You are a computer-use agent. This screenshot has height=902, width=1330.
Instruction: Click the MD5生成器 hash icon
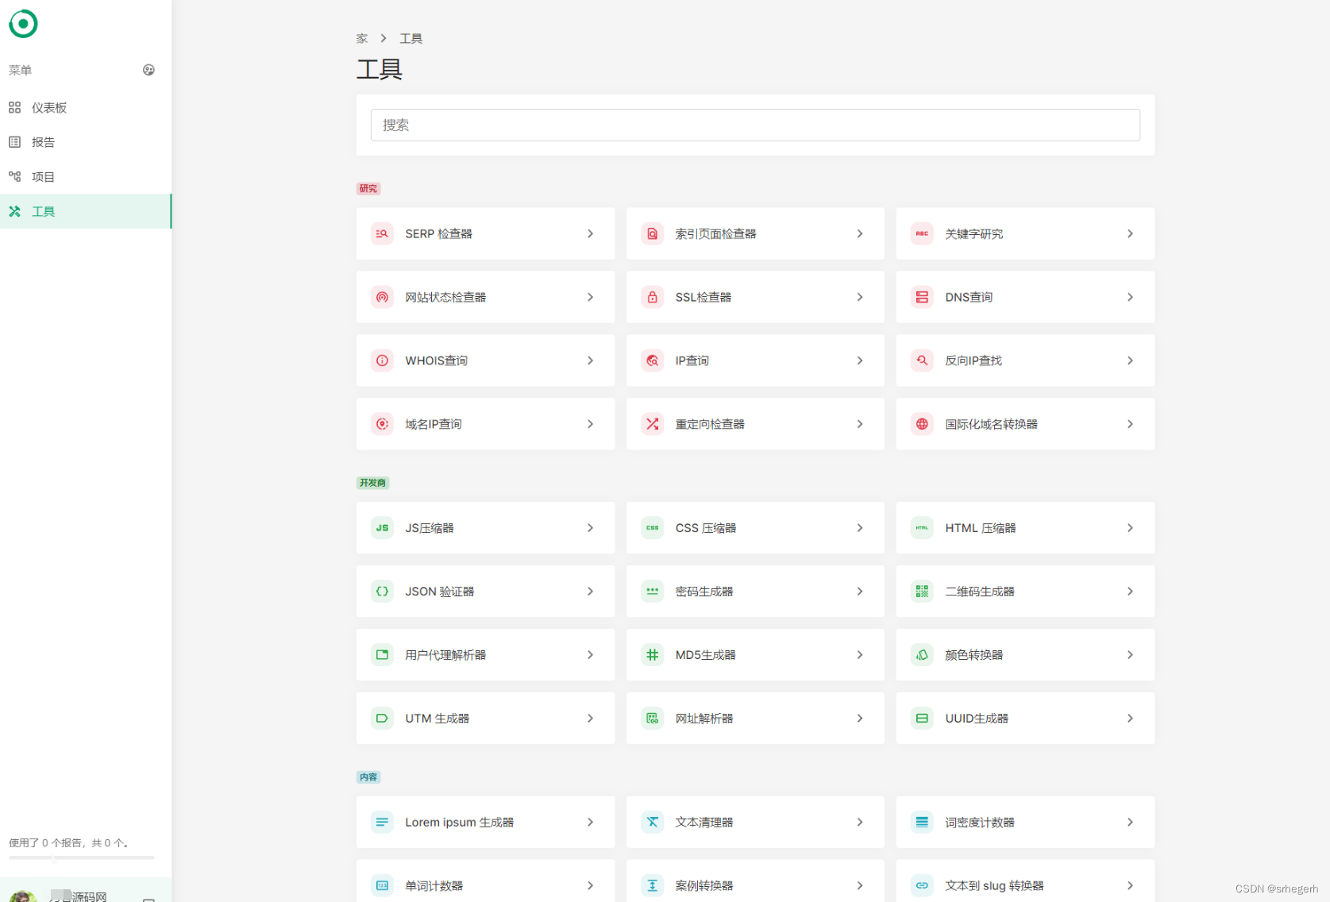point(652,655)
